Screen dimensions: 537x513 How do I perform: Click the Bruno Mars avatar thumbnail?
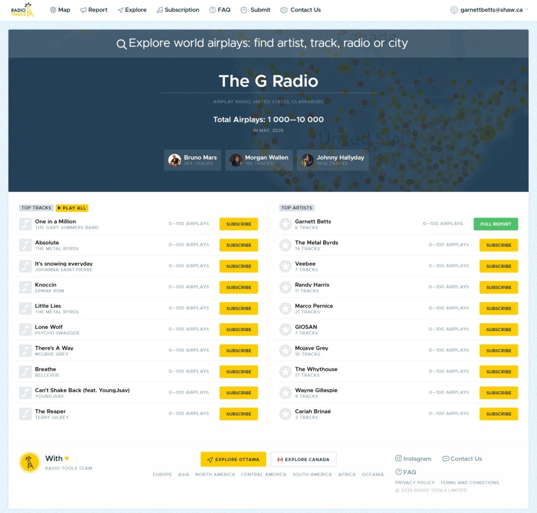coord(175,160)
